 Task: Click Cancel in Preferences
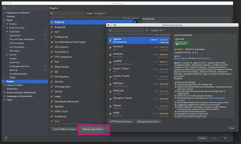[202, 138]
